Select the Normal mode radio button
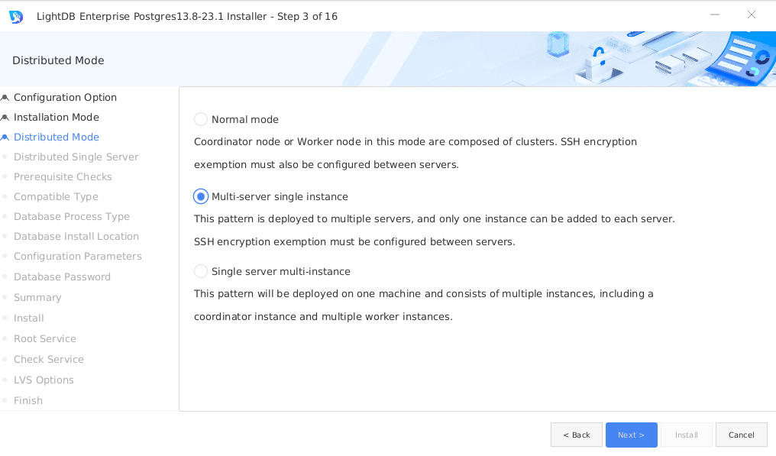 pos(200,119)
